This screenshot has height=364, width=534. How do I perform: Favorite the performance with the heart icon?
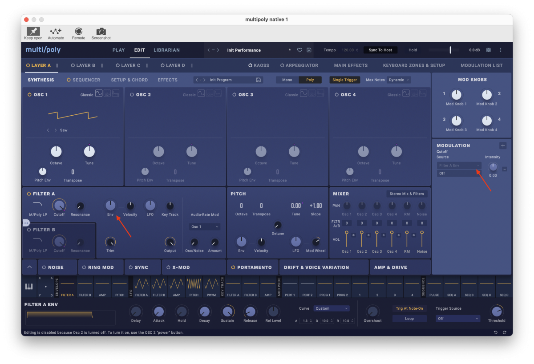(x=300, y=50)
